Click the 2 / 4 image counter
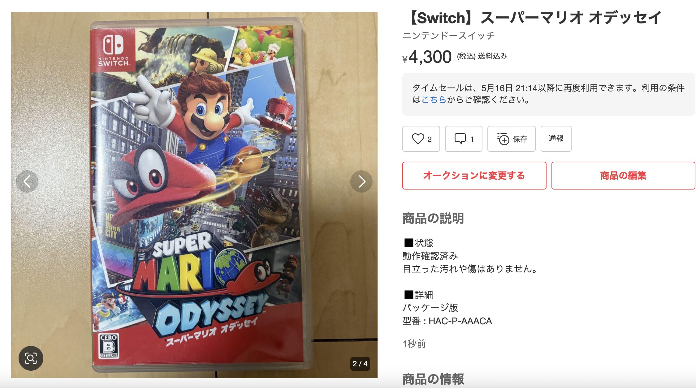 tap(360, 364)
